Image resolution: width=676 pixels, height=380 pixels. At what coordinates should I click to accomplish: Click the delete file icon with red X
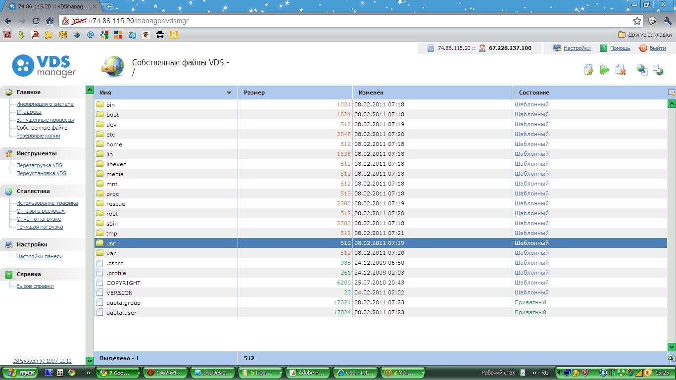[x=621, y=70]
